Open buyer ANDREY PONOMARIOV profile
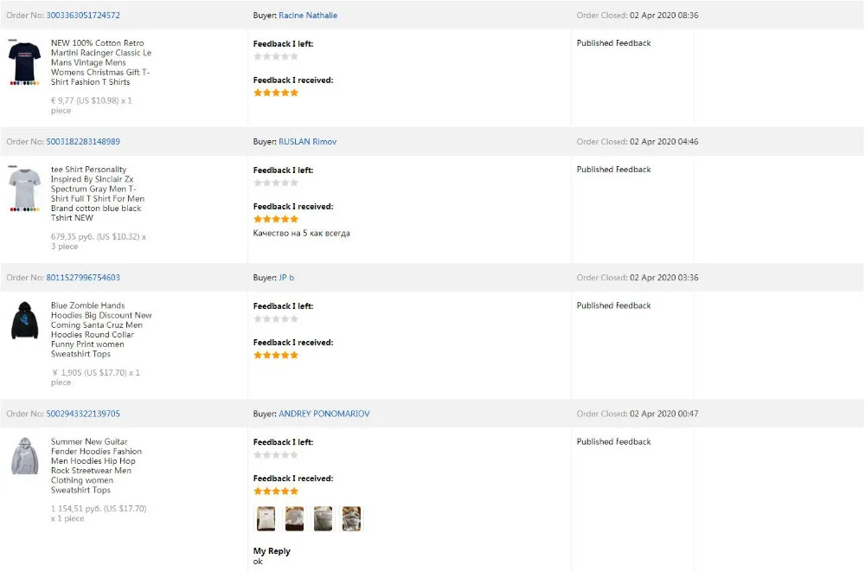 [x=324, y=414]
